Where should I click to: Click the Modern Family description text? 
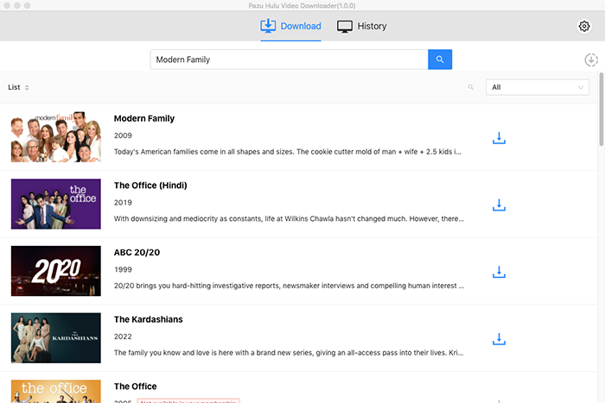click(288, 152)
